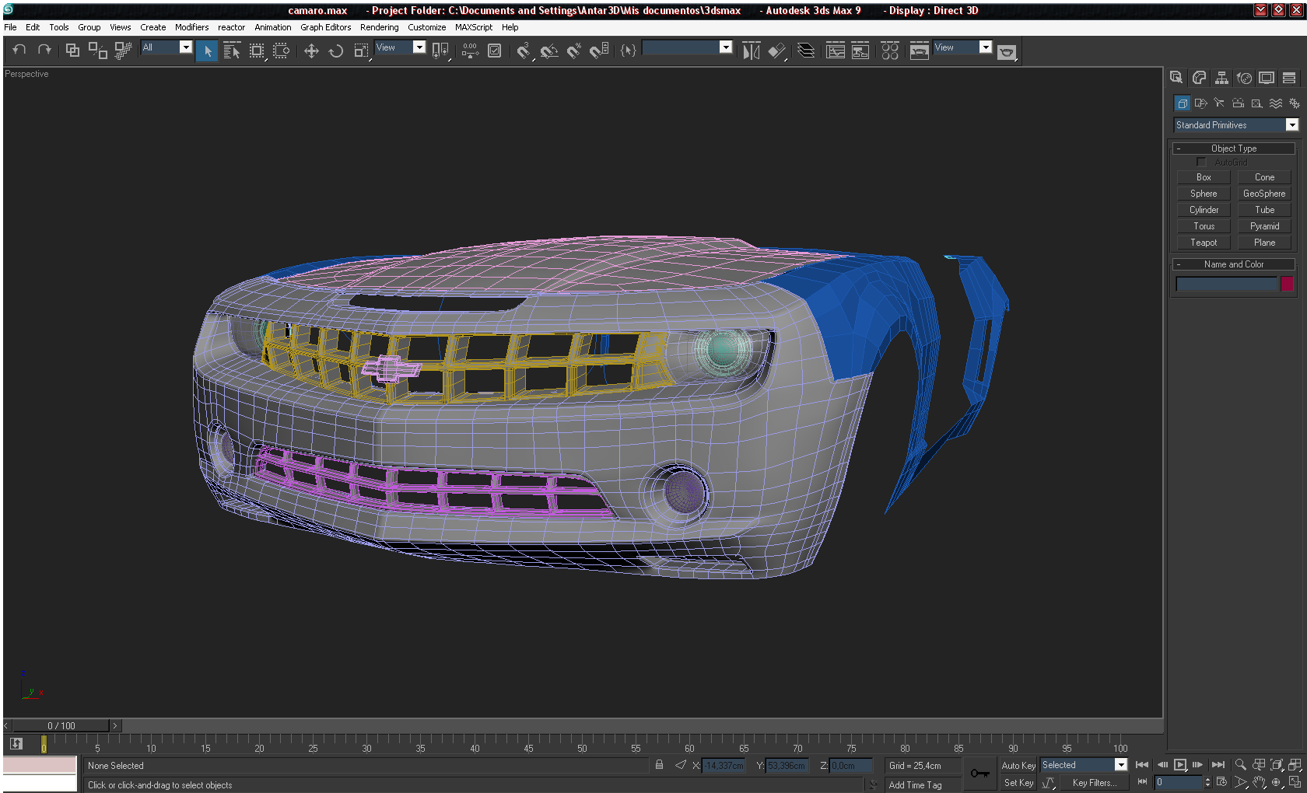
Task: Click the 0 / 100 time slider
Action: point(61,726)
